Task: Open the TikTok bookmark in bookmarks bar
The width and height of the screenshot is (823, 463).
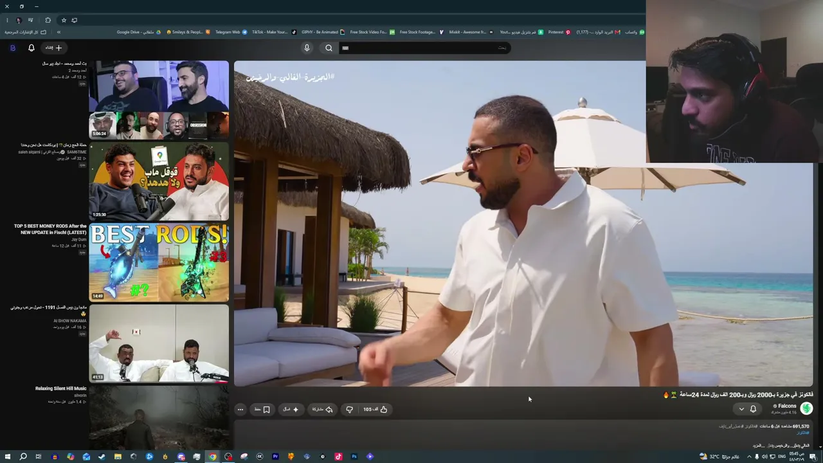Action: coord(274,32)
